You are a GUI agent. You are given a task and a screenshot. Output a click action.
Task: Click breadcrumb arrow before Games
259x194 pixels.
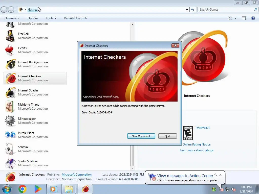[x=25, y=10]
